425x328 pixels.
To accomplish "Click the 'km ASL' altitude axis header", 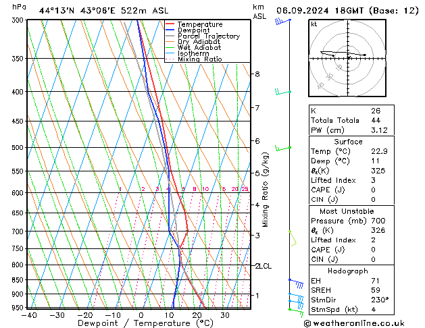I will (259, 11).
